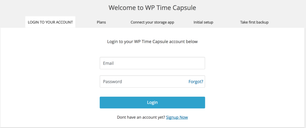Jump to the storage app connection step
The width and height of the screenshot is (306, 128).
pyautogui.click(x=152, y=22)
